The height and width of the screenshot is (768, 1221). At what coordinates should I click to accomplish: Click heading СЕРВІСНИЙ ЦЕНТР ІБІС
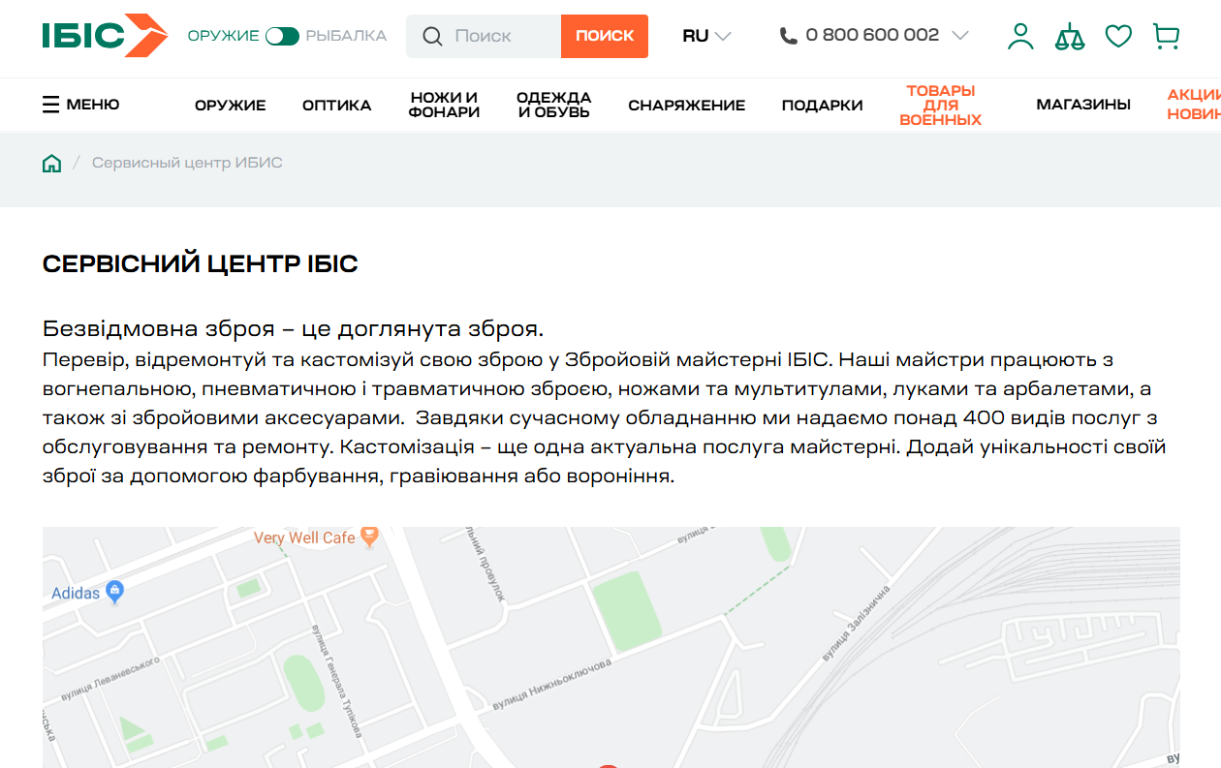tap(201, 263)
